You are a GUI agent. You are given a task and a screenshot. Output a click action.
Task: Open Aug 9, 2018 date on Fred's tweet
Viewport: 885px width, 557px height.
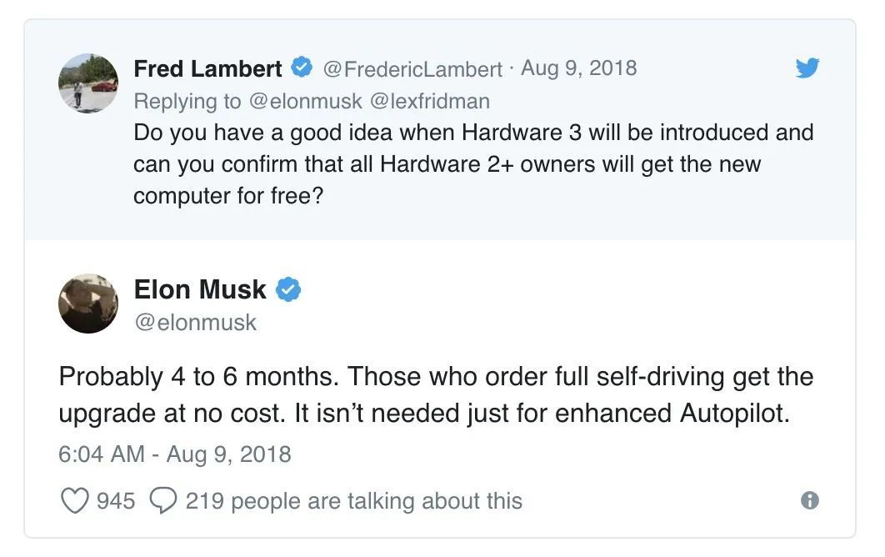[x=578, y=68]
